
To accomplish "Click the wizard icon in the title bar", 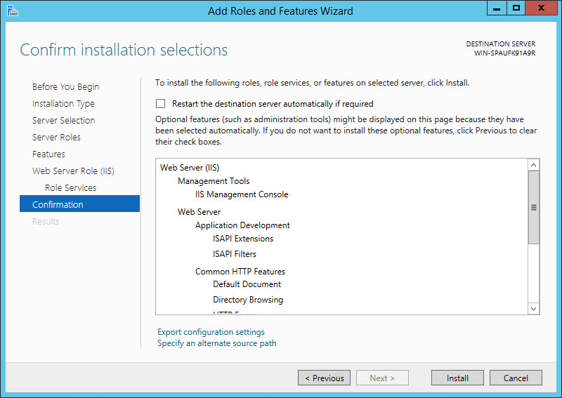I will (12, 10).
